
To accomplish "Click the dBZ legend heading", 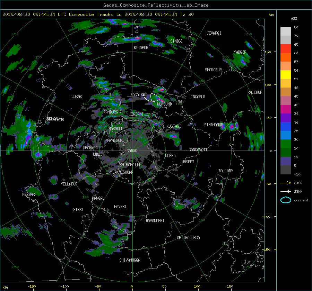I will pos(294,18).
